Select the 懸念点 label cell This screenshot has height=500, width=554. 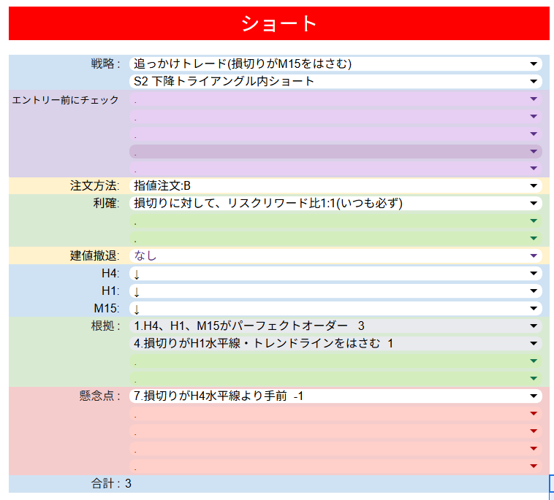pyautogui.click(x=99, y=396)
